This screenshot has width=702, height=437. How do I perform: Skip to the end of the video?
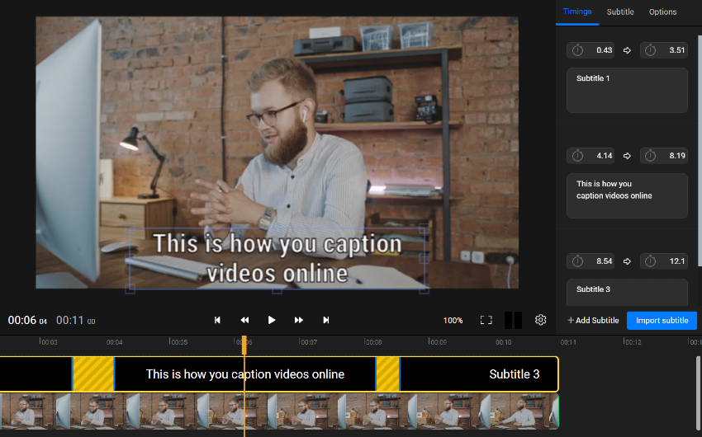click(326, 320)
